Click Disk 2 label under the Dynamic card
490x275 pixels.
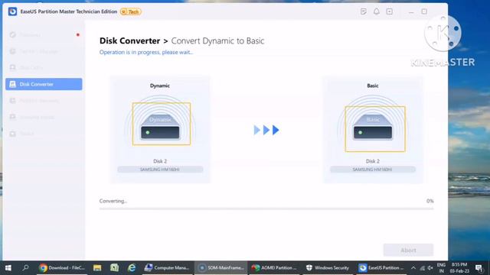(160, 161)
